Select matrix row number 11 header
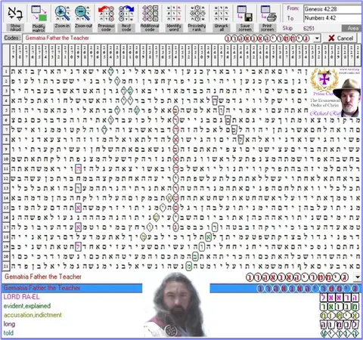 click(x=6, y=168)
